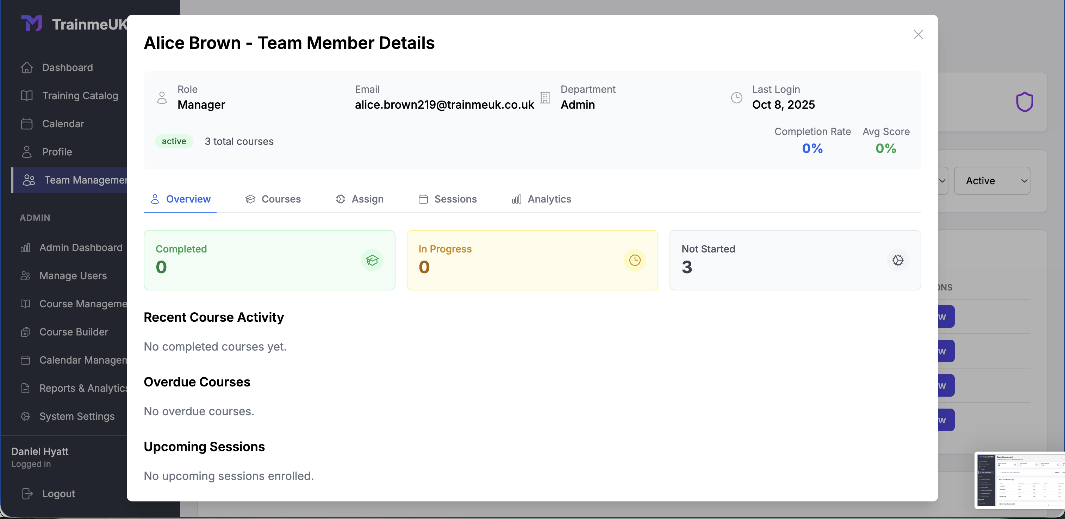Click the purple shield icon
Image resolution: width=1065 pixels, height=519 pixels.
click(1024, 102)
